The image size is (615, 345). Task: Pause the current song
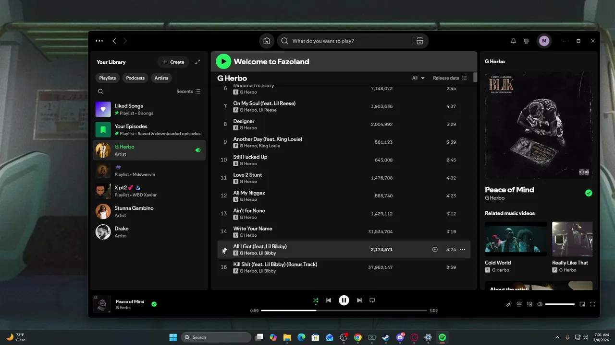344,300
